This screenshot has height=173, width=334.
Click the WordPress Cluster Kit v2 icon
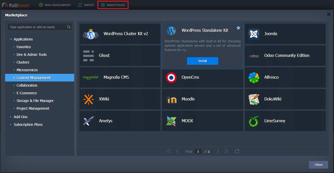(x=91, y=34)
